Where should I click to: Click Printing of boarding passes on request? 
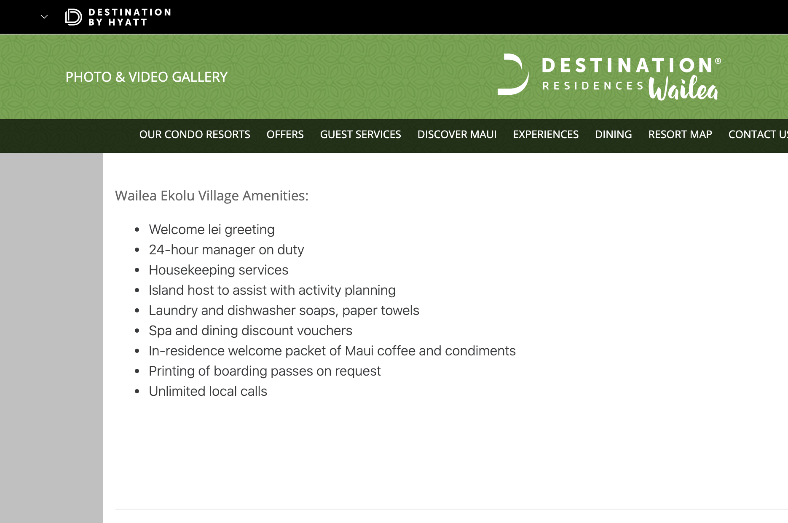(265, 371)
